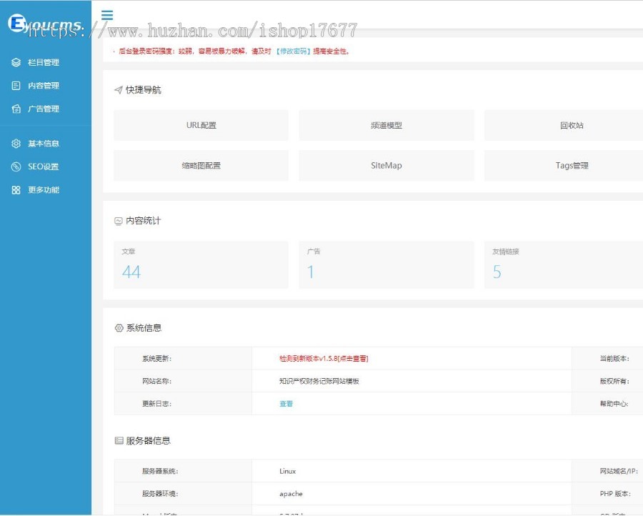
Task: Click the 内容统计 section heading
Action: [x=143, y=221]
